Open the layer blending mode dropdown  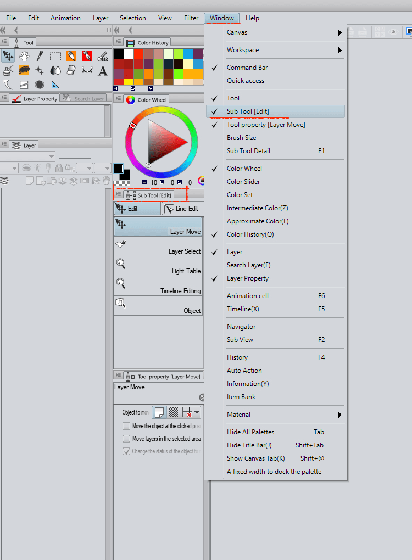point(27,156)
